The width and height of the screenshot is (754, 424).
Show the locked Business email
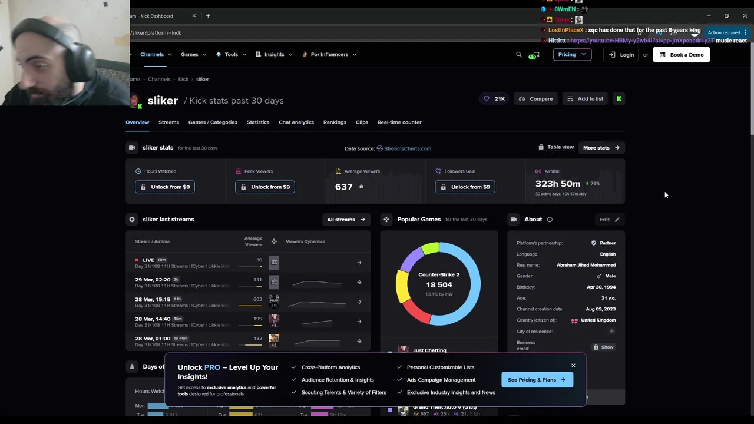click(x=603, y=347)
